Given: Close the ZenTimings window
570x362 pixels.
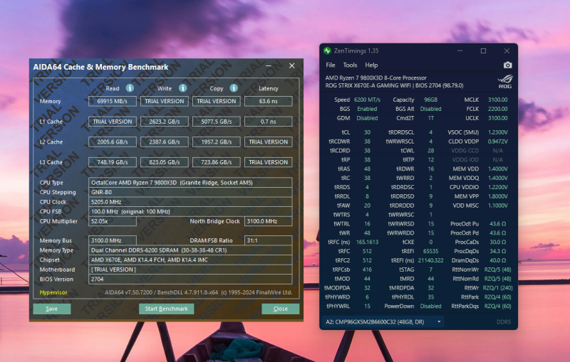Looking at the screenshot, I should (507, 50).
